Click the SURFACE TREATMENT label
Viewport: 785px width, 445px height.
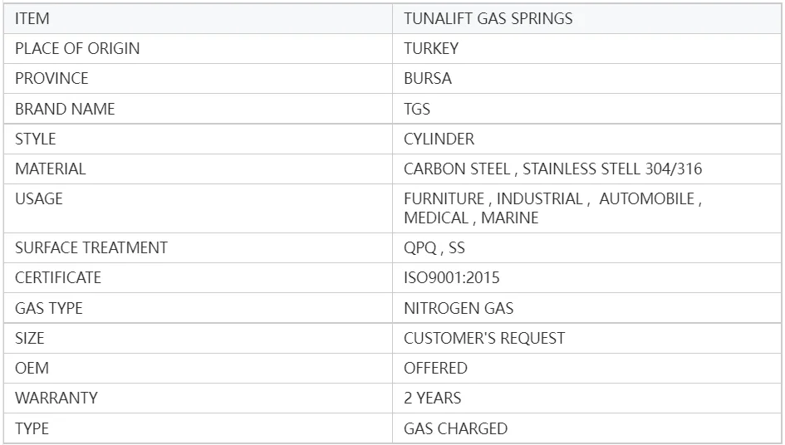[x=91, y=247]
